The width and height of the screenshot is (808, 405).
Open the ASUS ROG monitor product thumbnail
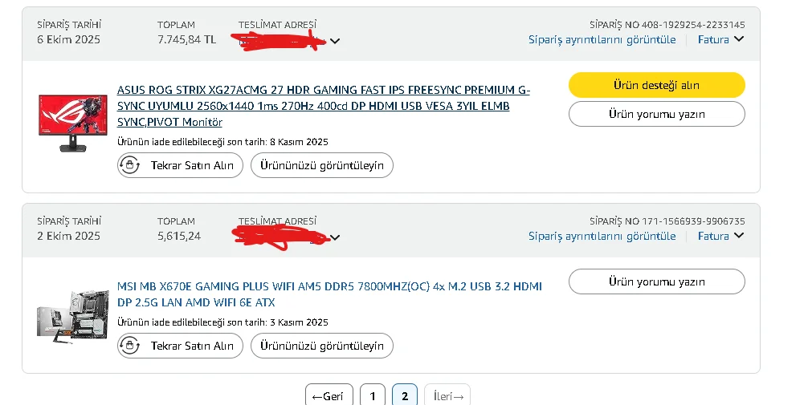click(x=67, y=122)
